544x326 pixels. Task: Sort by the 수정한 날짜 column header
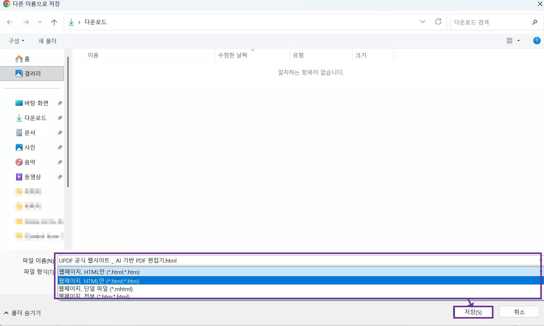pyautogui.click(x=233, y=55)
